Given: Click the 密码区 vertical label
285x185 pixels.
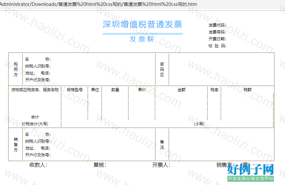Looking at the screenshot, I should [x=162, y=69].
